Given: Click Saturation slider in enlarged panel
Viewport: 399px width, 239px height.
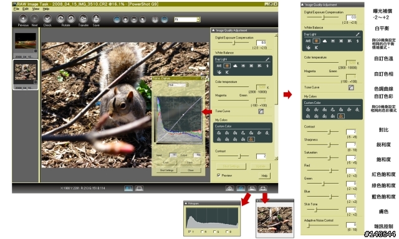Looking at the screenshot, I should (323, 157).
